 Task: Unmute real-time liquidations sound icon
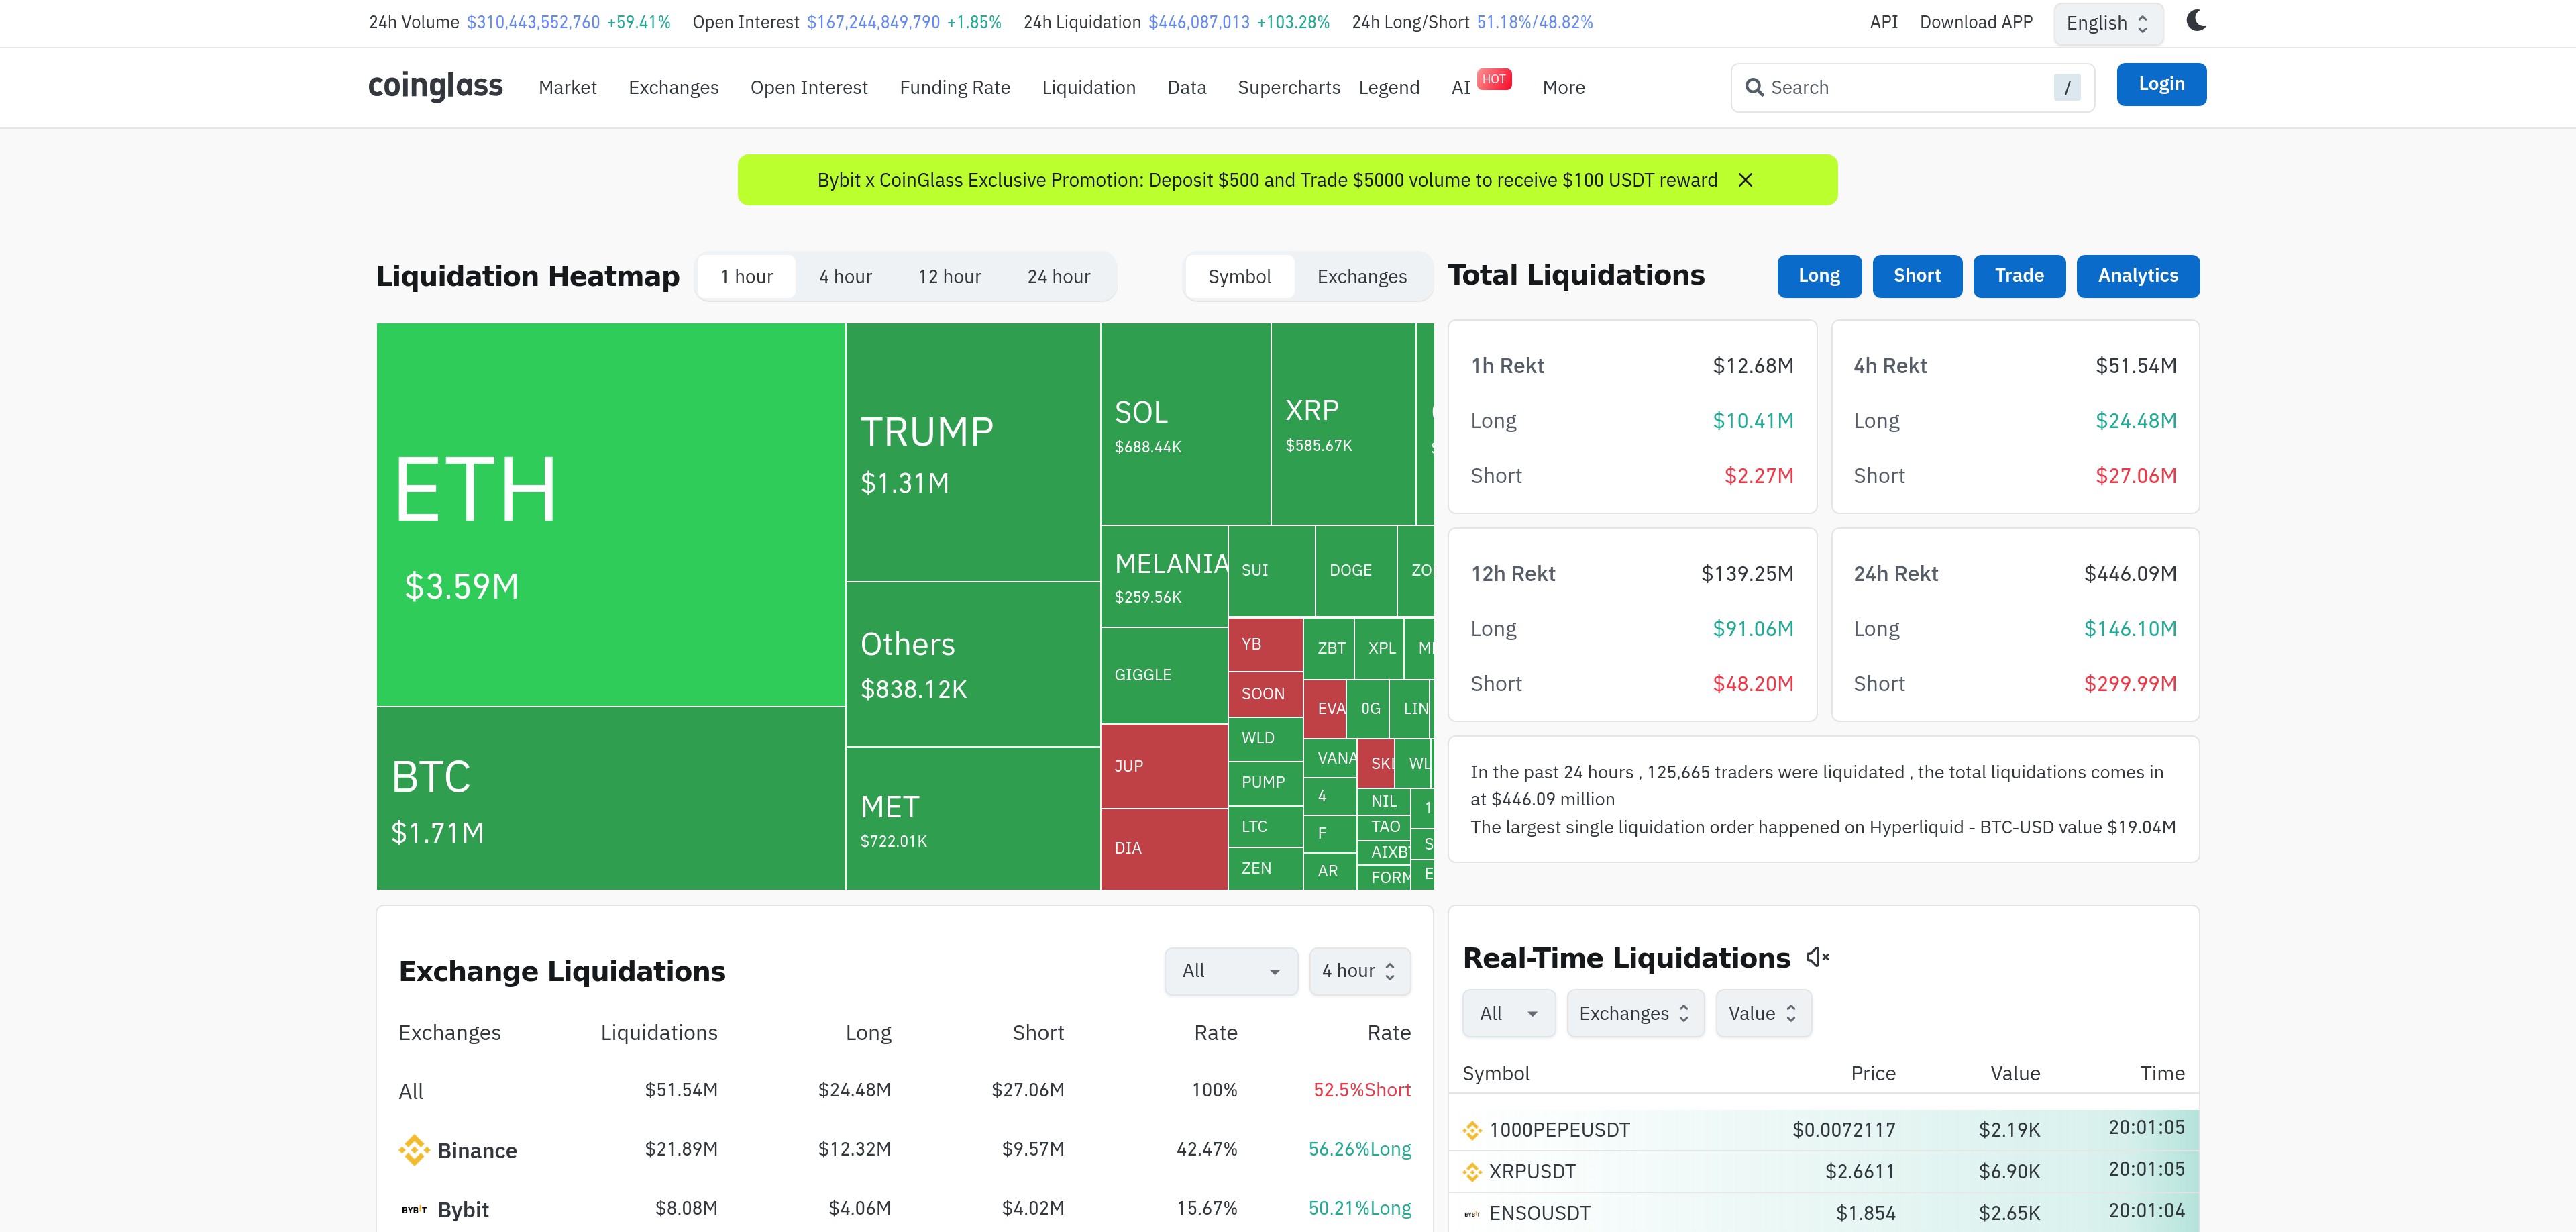coord(1817,958)
